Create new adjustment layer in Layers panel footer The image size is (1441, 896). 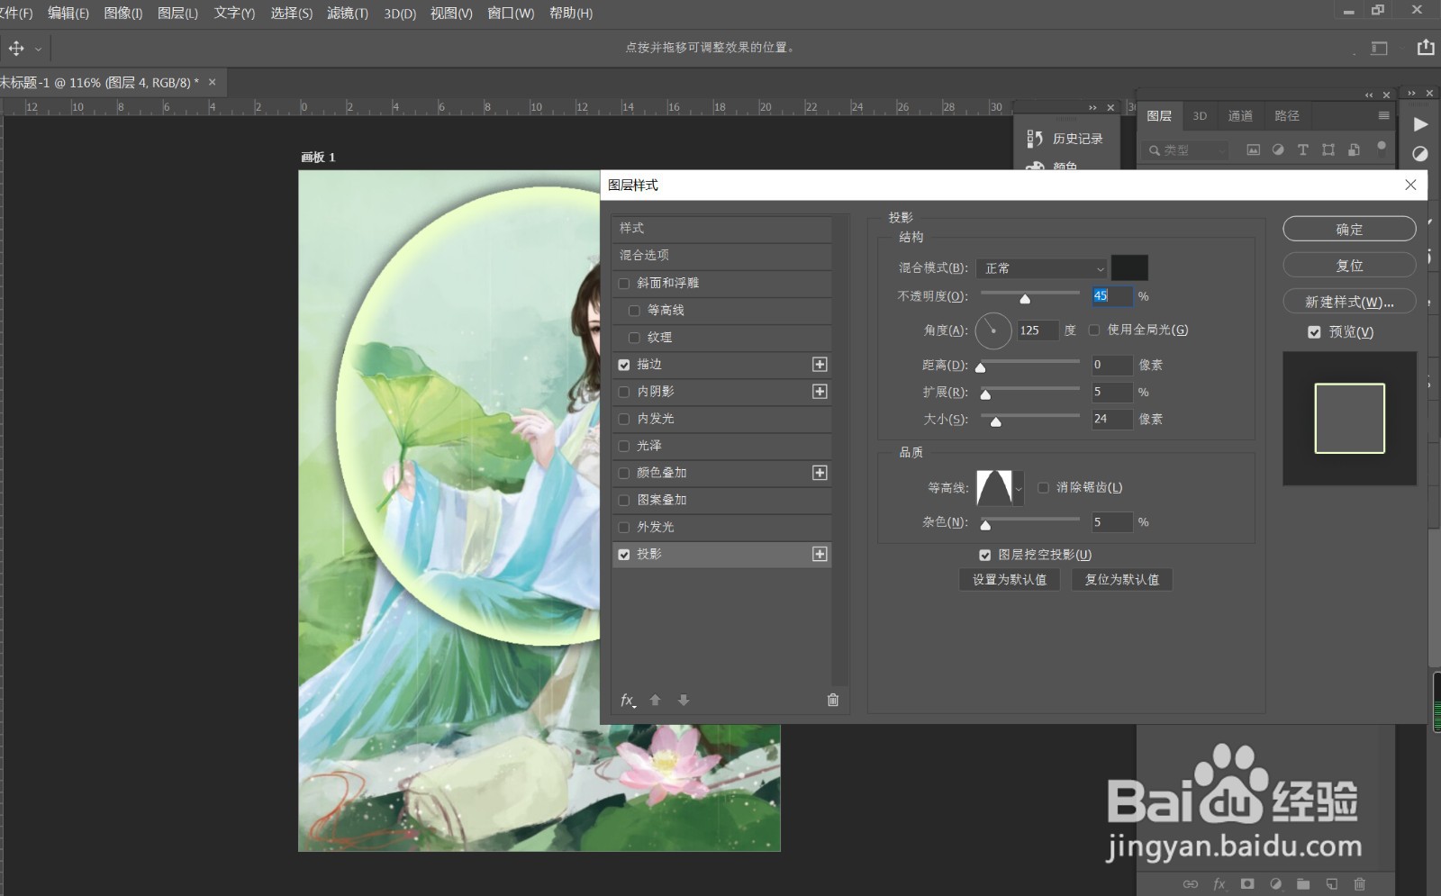(x=1275, y=884)
